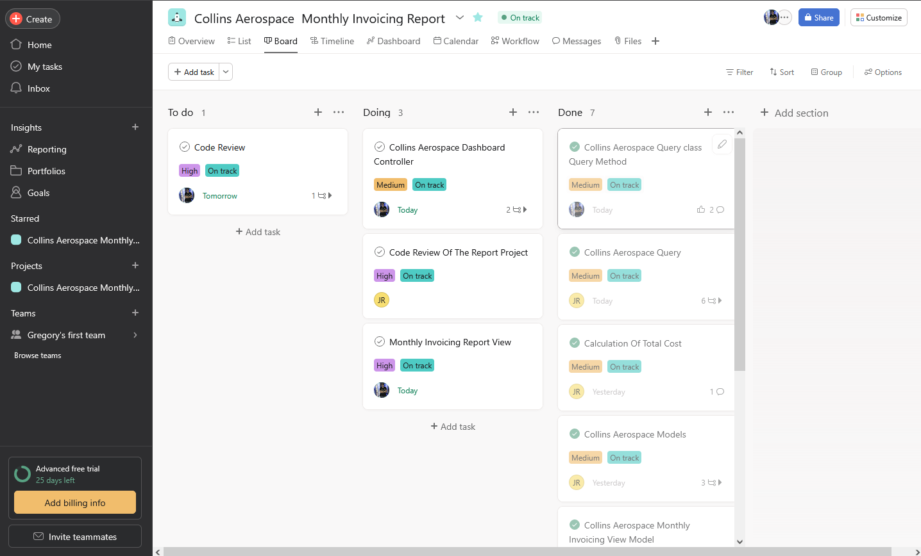Open the board Options menu
921x556 pixels.
[883, 72]
